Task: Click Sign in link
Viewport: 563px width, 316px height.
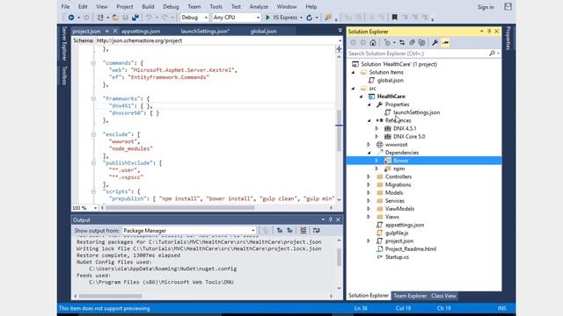Action: 486,7
